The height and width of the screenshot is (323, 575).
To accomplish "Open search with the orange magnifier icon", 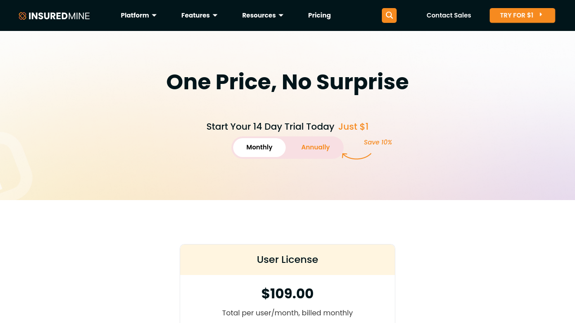I will (389, 15).
